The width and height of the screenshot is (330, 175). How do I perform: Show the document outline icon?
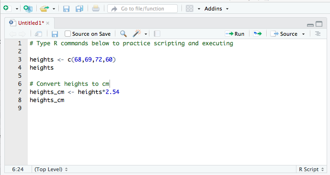318,33
